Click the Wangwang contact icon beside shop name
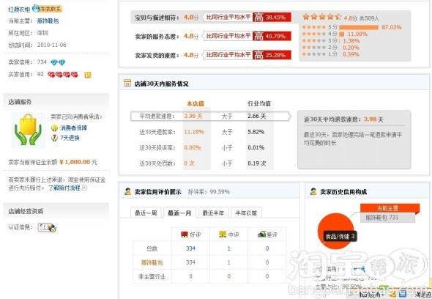This screenshot has height=299, width=432. 47,9
